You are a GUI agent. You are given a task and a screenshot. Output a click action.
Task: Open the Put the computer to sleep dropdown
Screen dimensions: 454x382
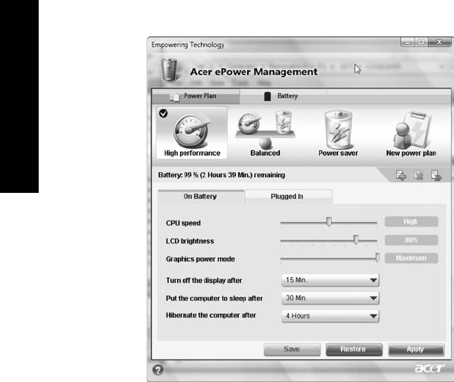(x=330, y=298)
